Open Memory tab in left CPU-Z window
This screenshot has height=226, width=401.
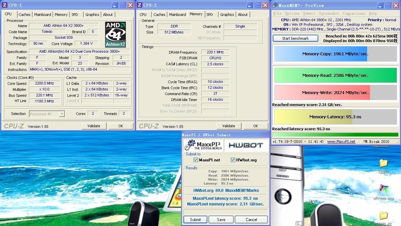pyautogui.click(x=61, y=15)
